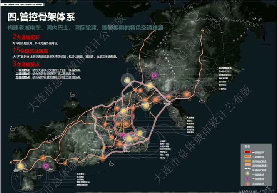This screenshot has height=193, width=277.
Task: Click the station label 河口站
Action: 162,158
